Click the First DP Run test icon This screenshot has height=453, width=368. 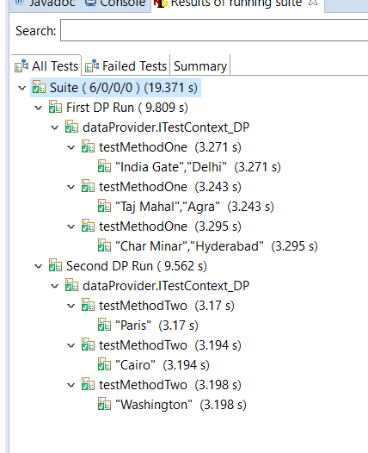55,107
